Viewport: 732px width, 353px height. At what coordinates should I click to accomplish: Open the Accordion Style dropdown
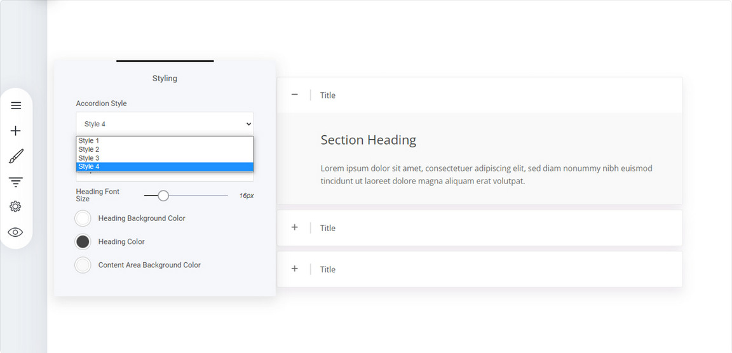165,124
